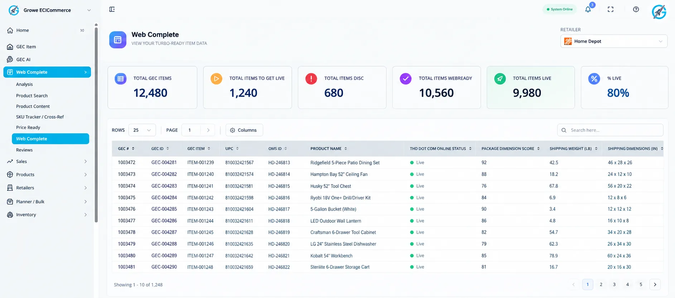Click UPC 810032421659 cell
Screen dimensions: 675x298
click(239, 267)
